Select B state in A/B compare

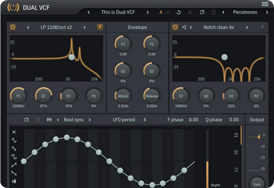(168, 12)
